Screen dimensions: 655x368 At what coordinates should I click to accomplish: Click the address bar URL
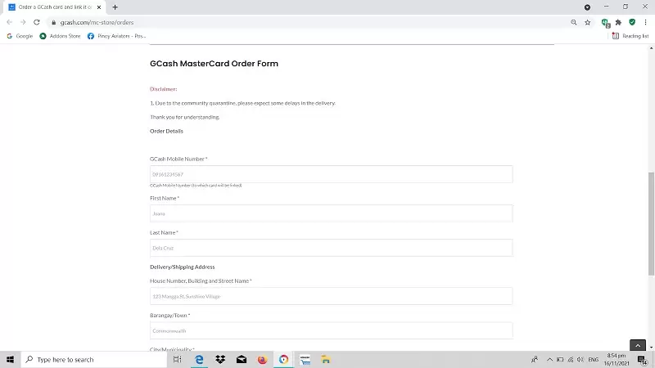(x=97, y=23)
